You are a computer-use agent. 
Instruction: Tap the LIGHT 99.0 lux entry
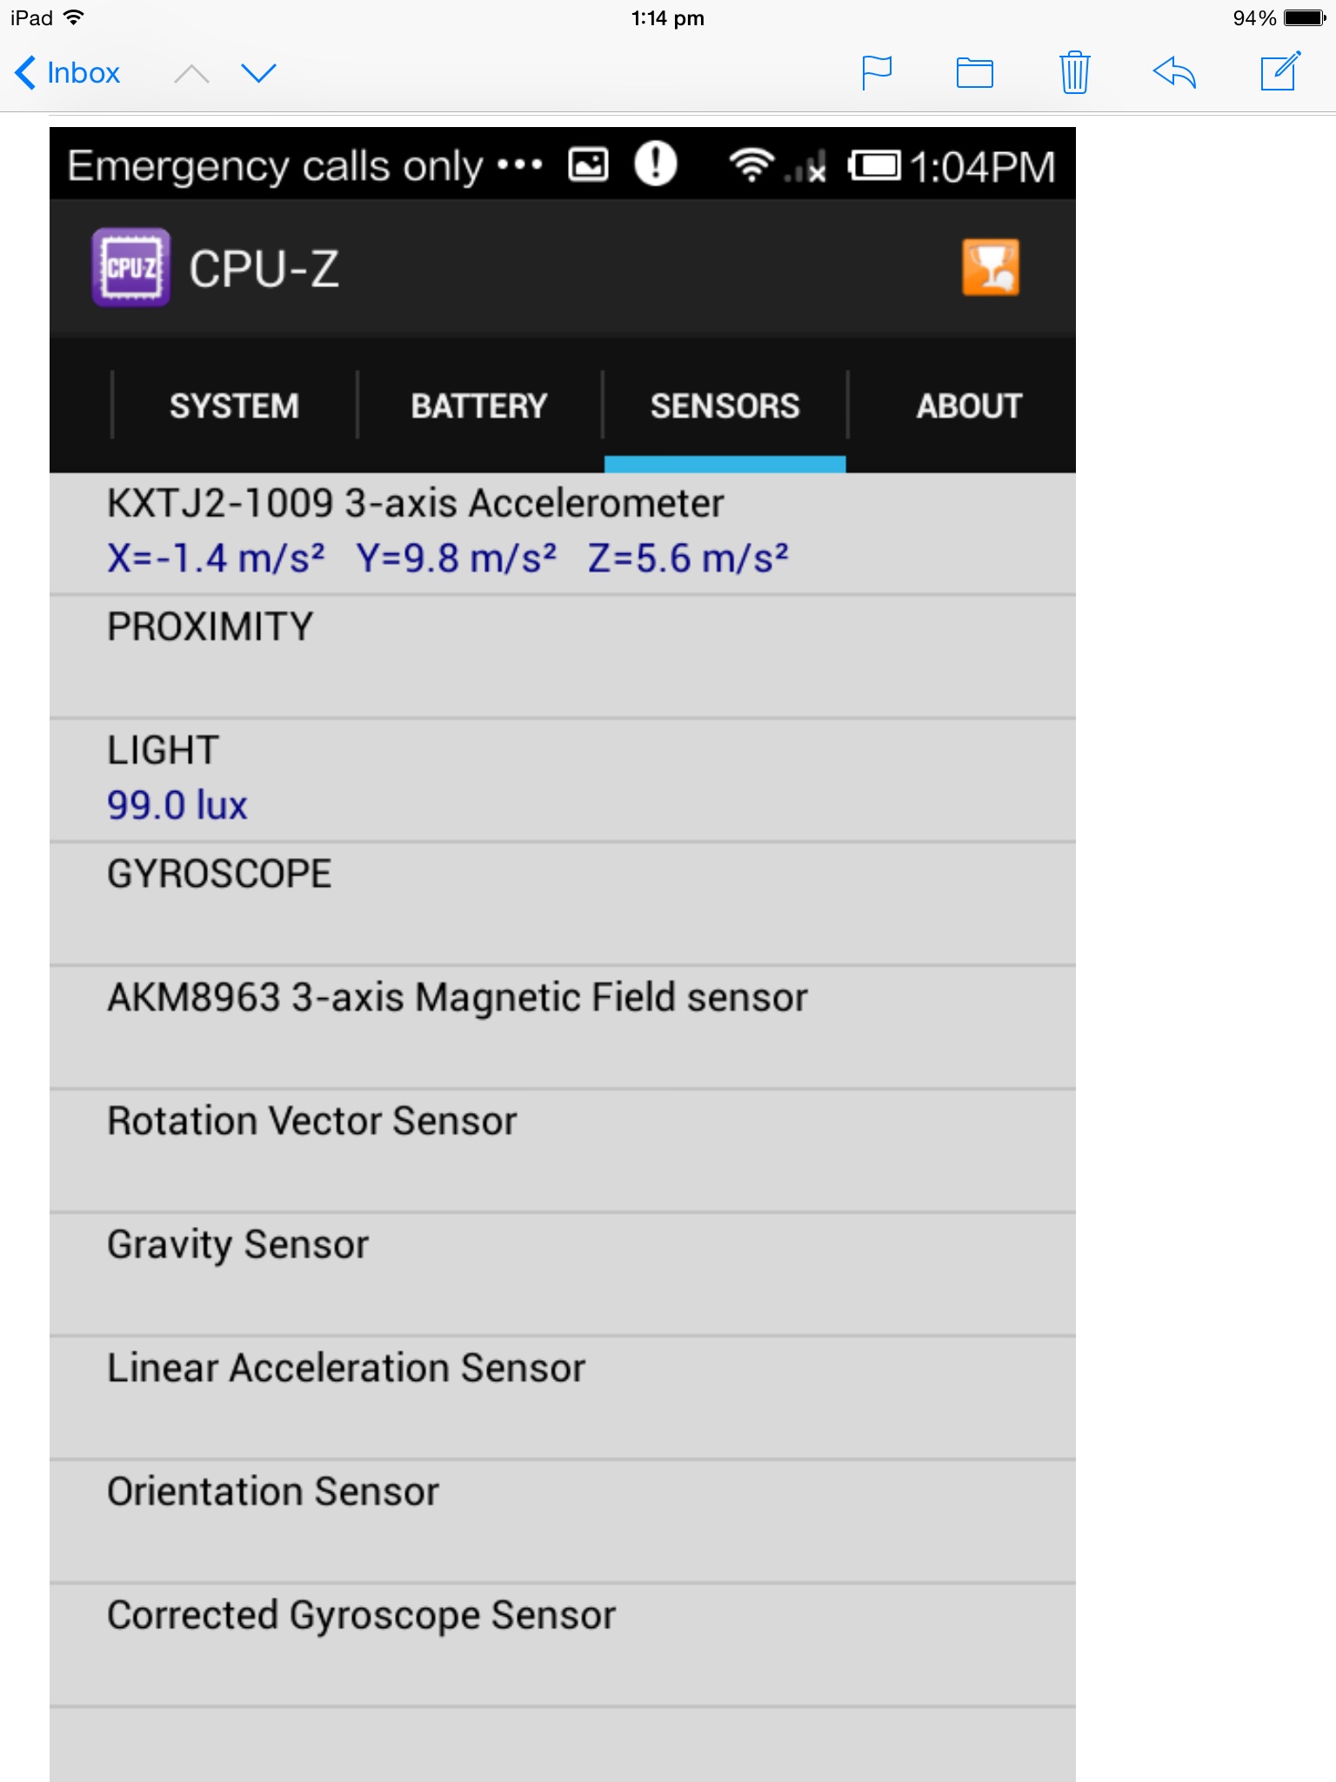pos(563,780)
